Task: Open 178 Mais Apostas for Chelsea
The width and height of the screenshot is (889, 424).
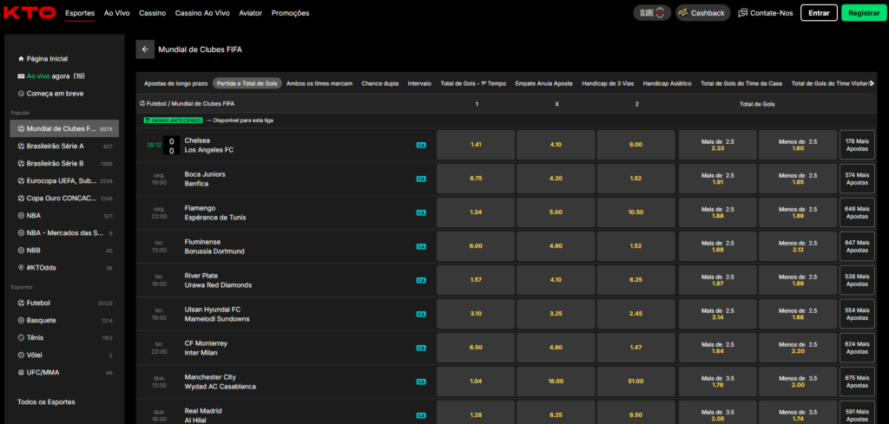Action: [857, 145]
